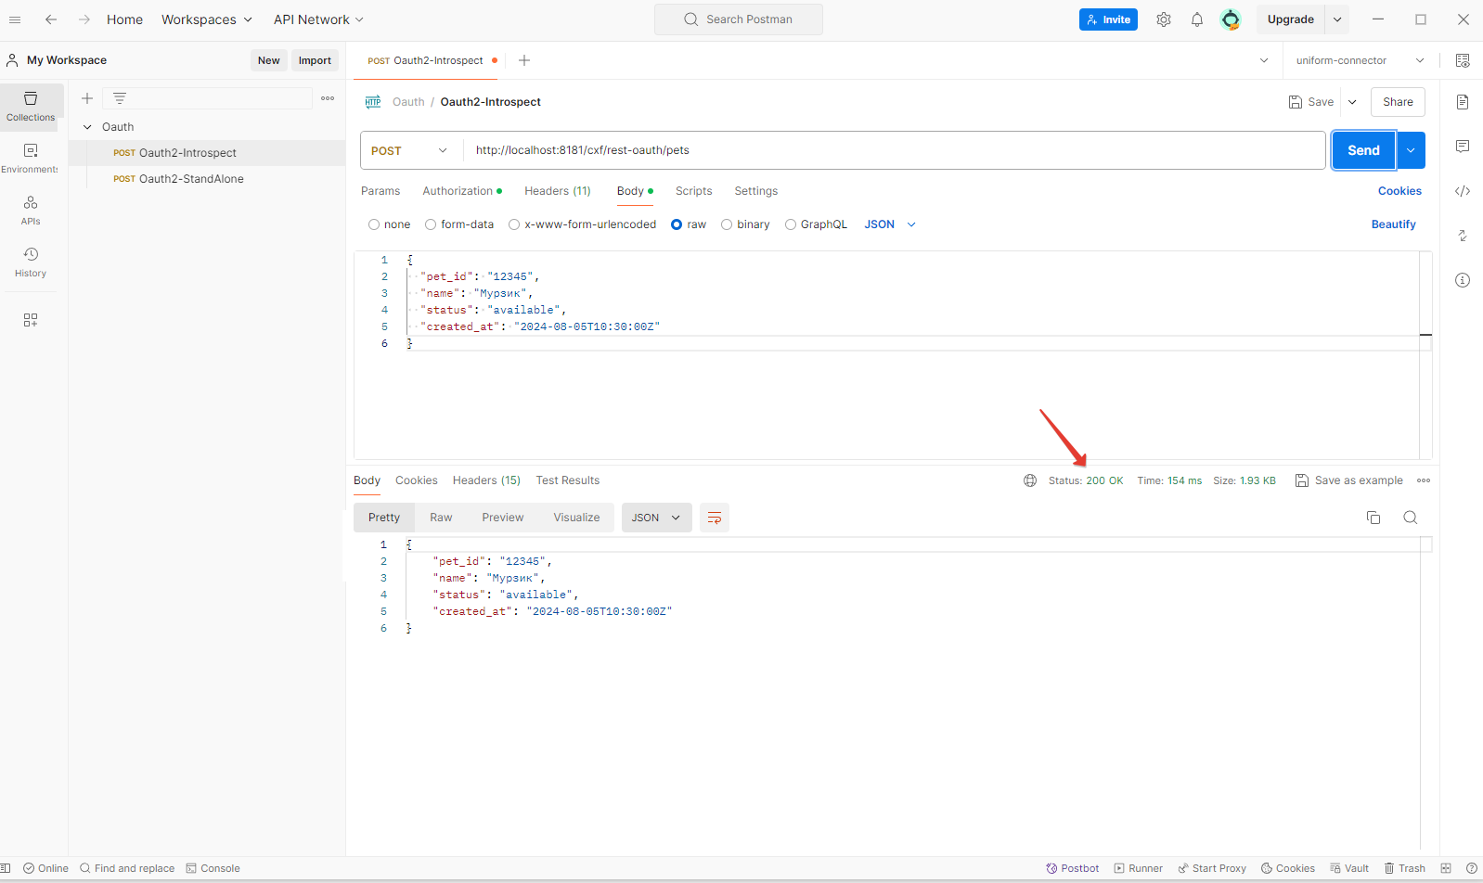The width and height of the screenshot is (1483, 883).
Task: Select the Oauth2-StandAlone request
Action: coord(207,179)
